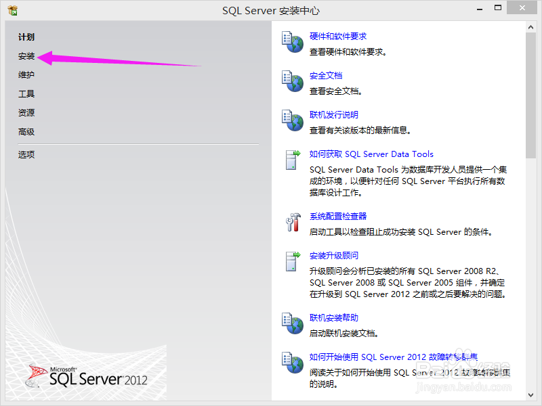This screenshot has height=406, width=542.
Task: Click the description 启动工具以检查阻止成功安装 SQL Server 的条件
Action: point(401,231)
